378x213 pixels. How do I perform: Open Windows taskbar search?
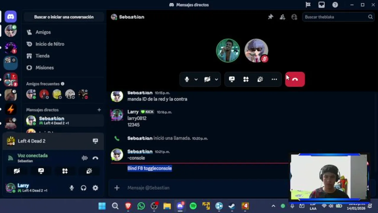pyautogui.click(x=115, y=206)
